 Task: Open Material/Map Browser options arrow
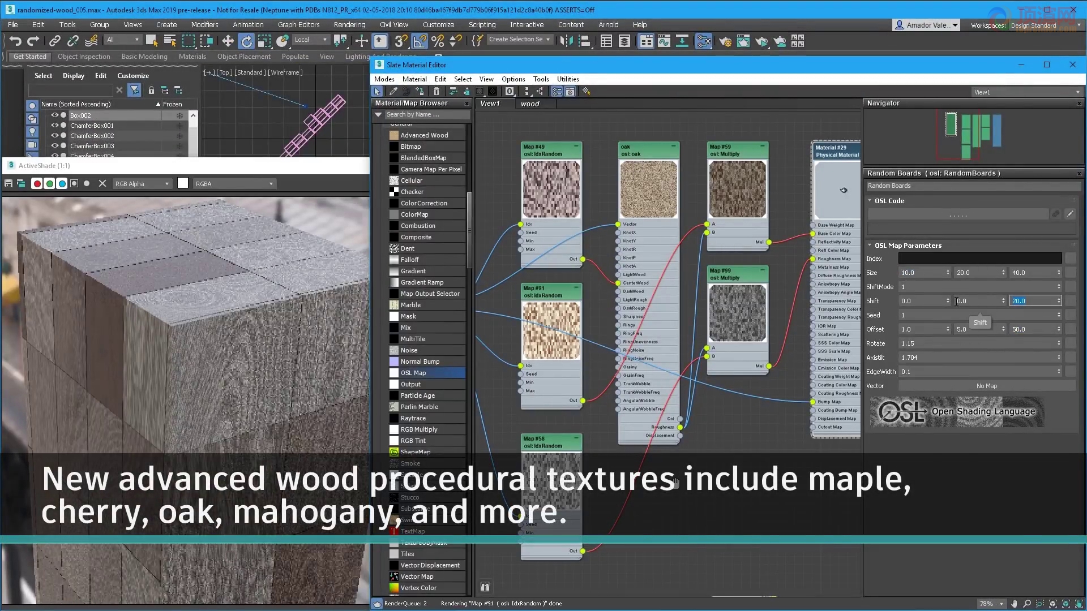point(378,114)
